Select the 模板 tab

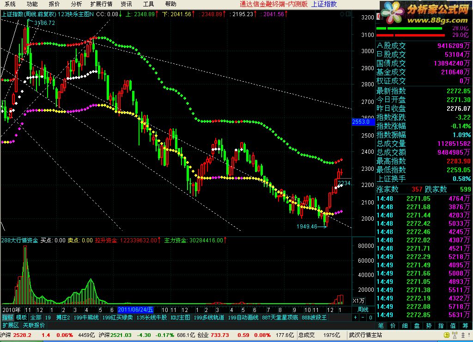point(21,317)
